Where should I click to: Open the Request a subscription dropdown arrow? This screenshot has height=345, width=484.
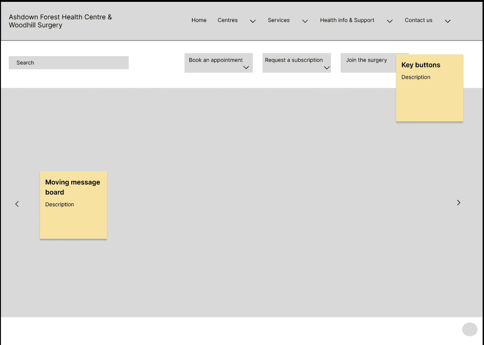click(x=327, y=68)
